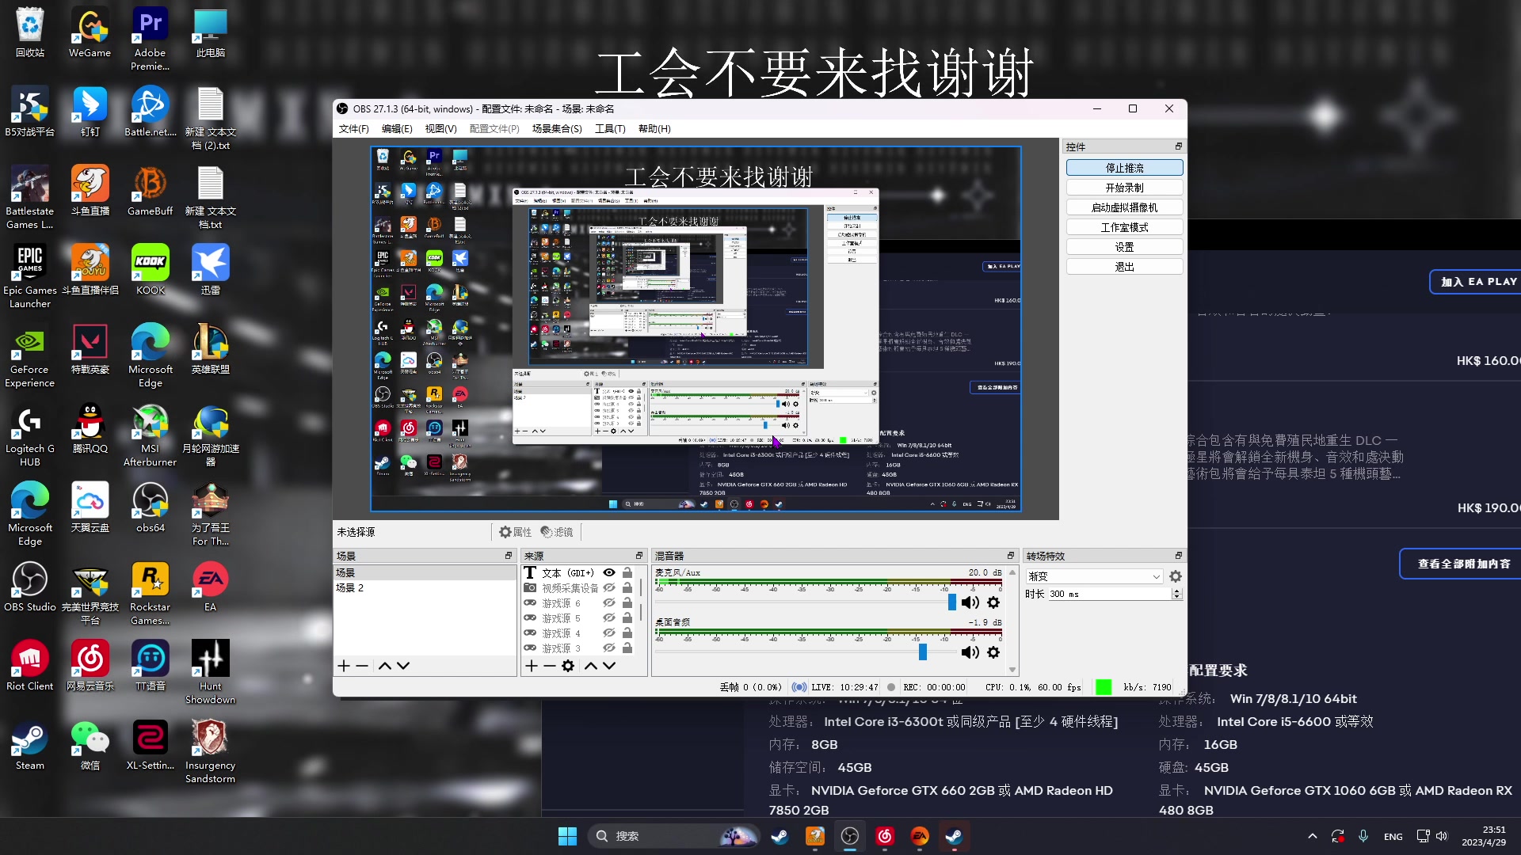Open OBS 设置 from controls panel
1521x855 pixels.
(x=1124, y=247)
